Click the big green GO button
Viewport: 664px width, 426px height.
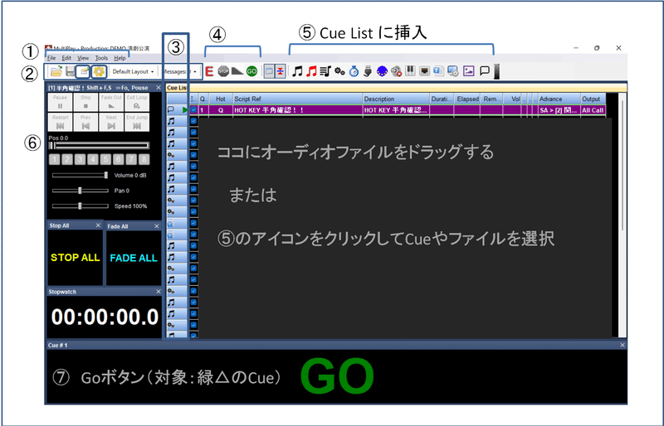tap(337, 376)
